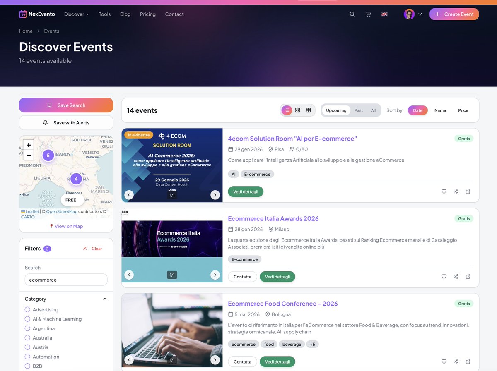The image size is (497, 371).
Task: Sort events by Date
Action: (417, 110)
